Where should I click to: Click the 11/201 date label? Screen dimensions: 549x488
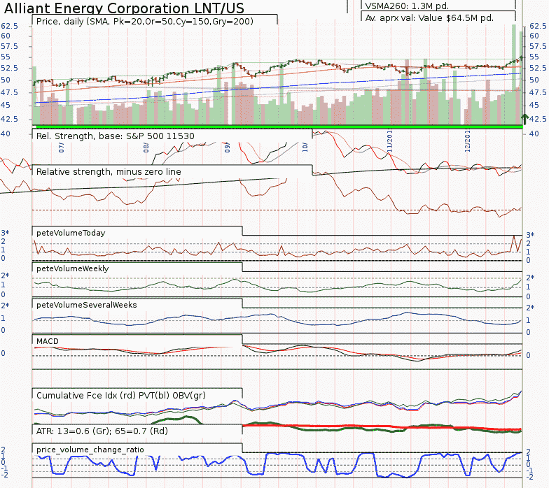pyautogui.click(x=389, y=141)
